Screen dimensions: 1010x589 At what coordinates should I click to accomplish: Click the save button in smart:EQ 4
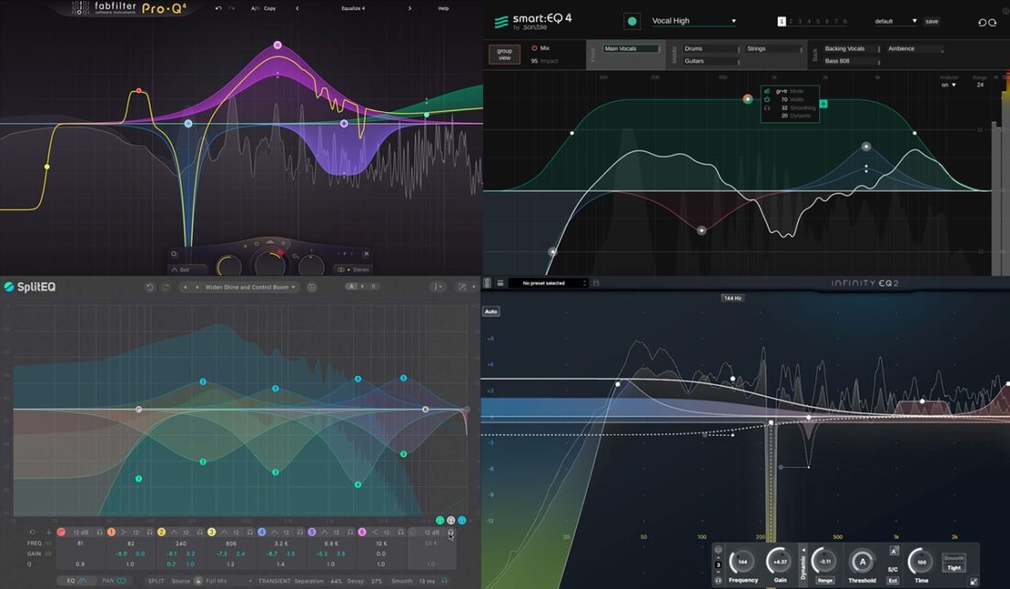931,21
